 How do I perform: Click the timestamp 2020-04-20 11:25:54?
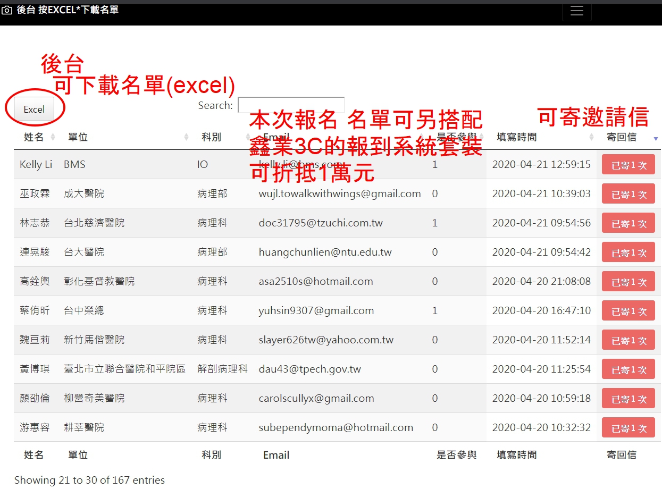(541, 369)
